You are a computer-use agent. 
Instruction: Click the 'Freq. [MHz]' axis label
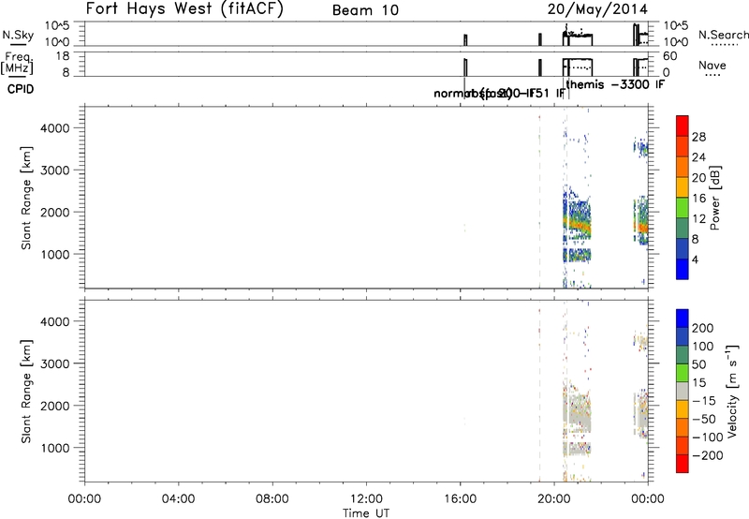tap(18, 63)
